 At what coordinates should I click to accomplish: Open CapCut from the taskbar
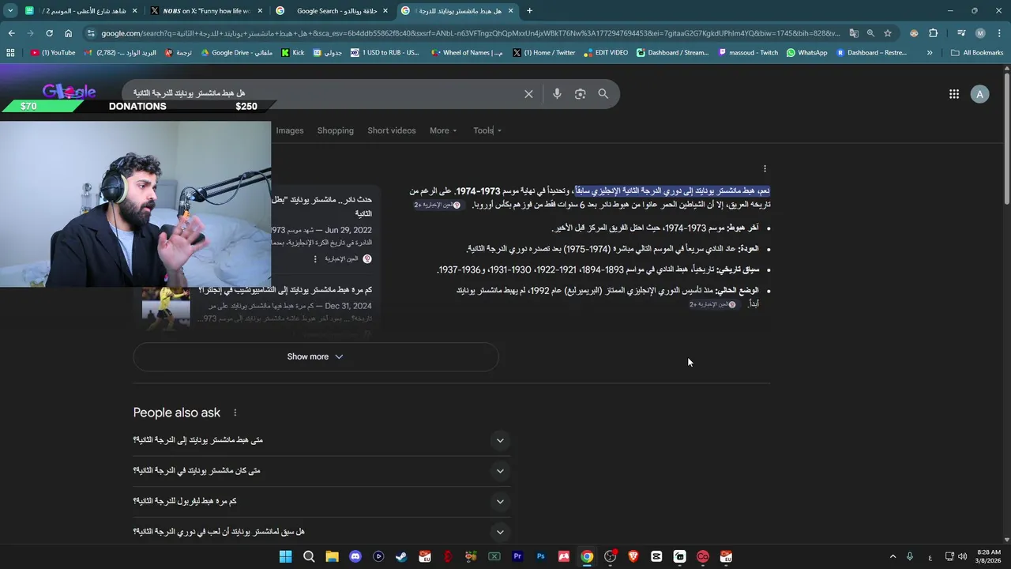[x=656, y=556]
